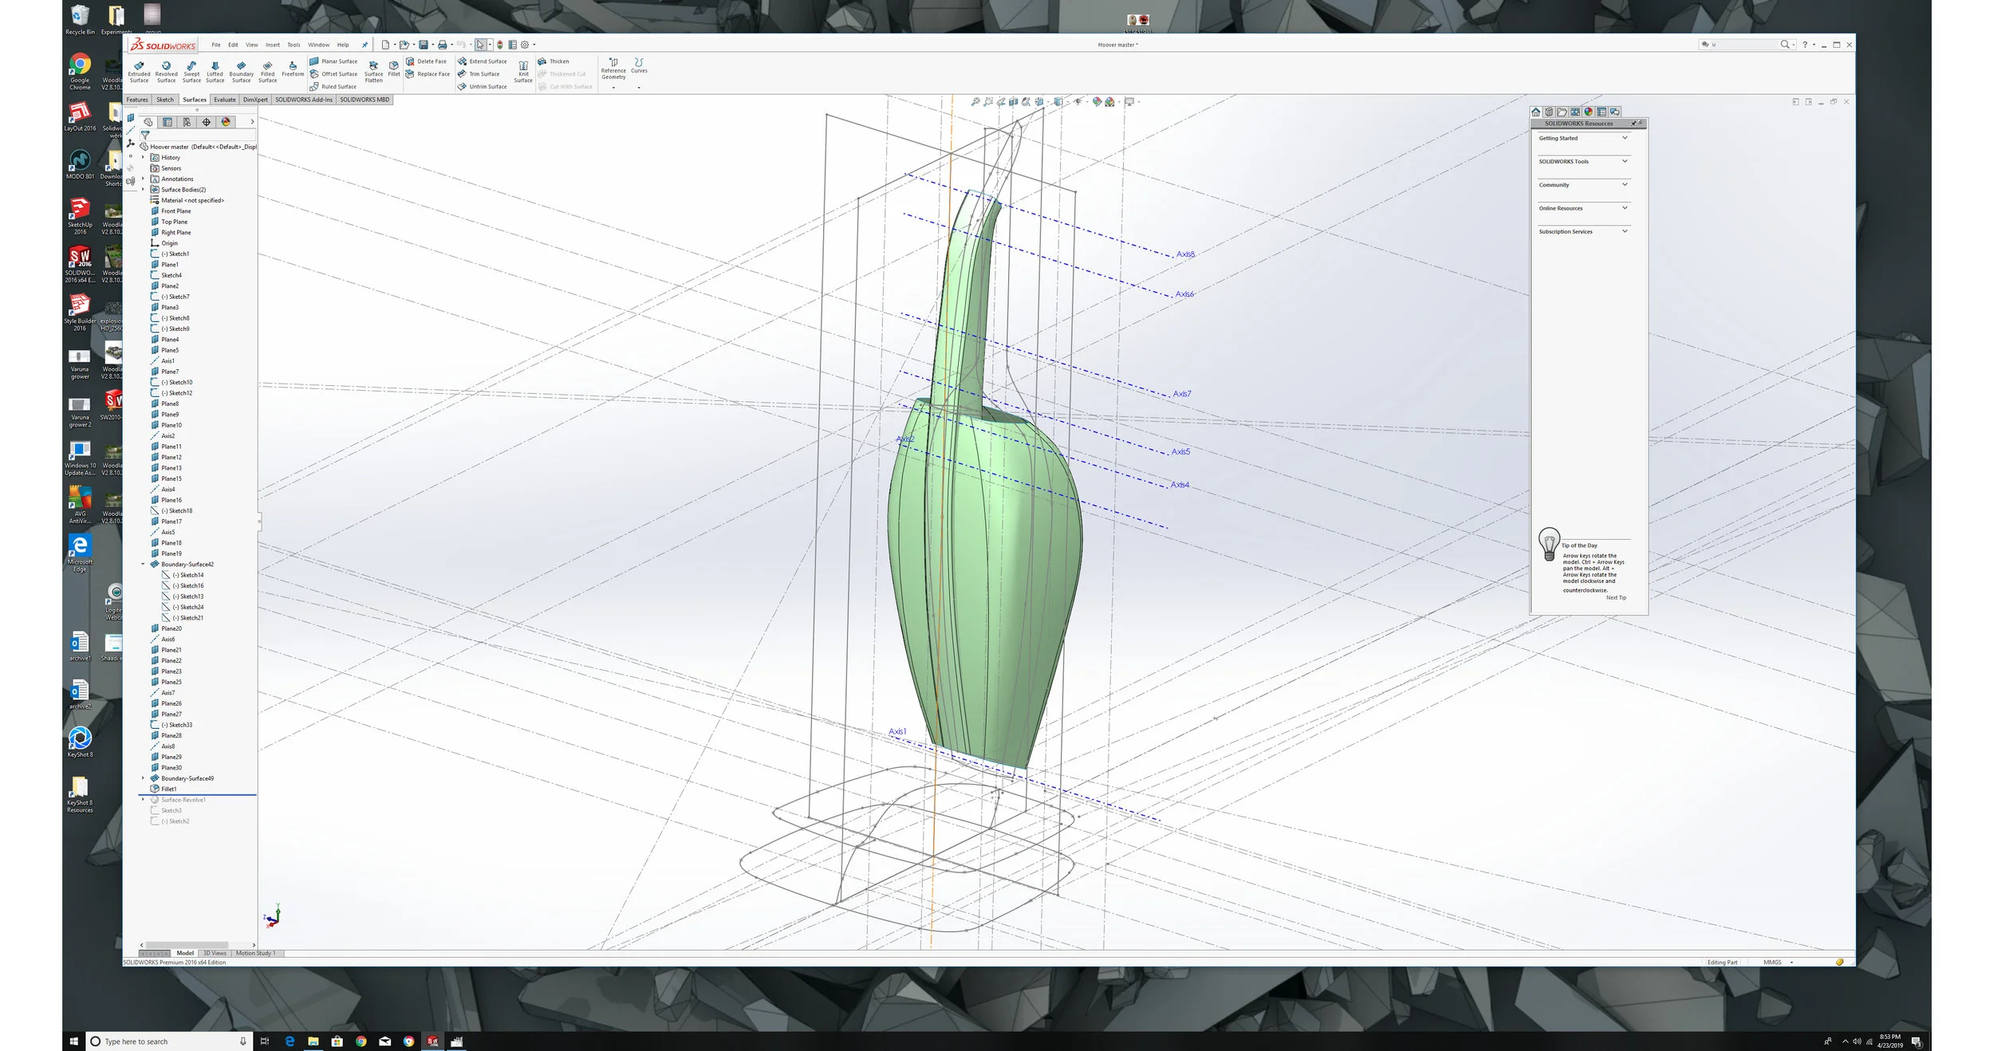
Task: Select the Replace Face tool
Action: [x=428, y=74]
